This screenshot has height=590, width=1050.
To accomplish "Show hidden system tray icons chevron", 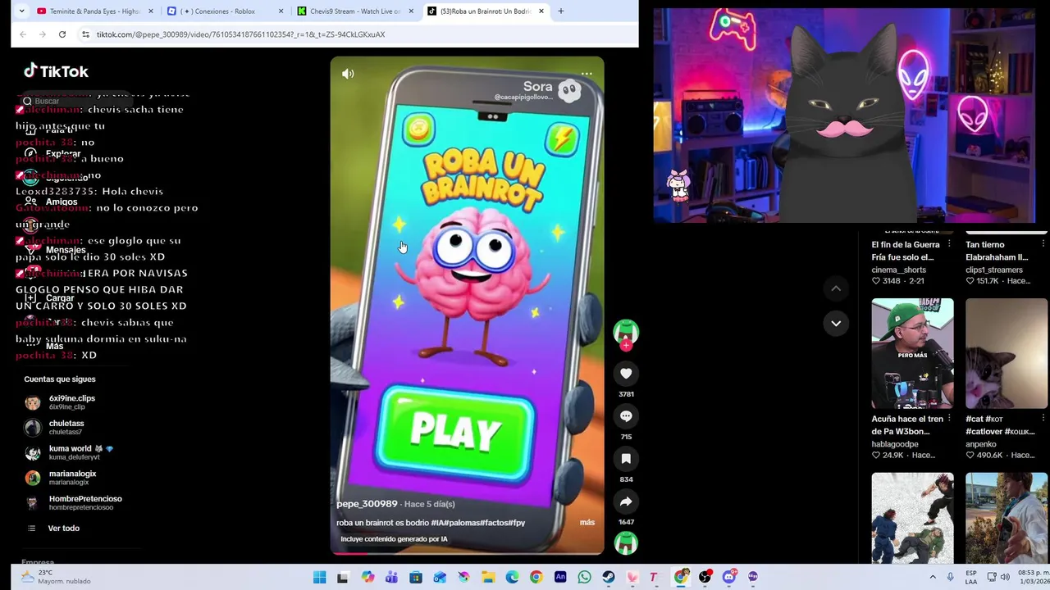I will point(933,577).
